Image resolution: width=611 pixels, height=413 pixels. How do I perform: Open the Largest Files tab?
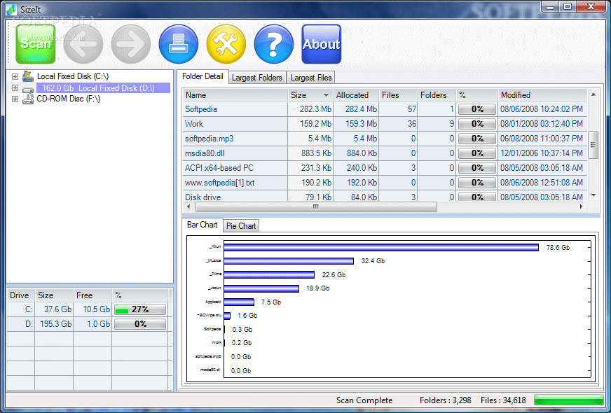point(311,78)
